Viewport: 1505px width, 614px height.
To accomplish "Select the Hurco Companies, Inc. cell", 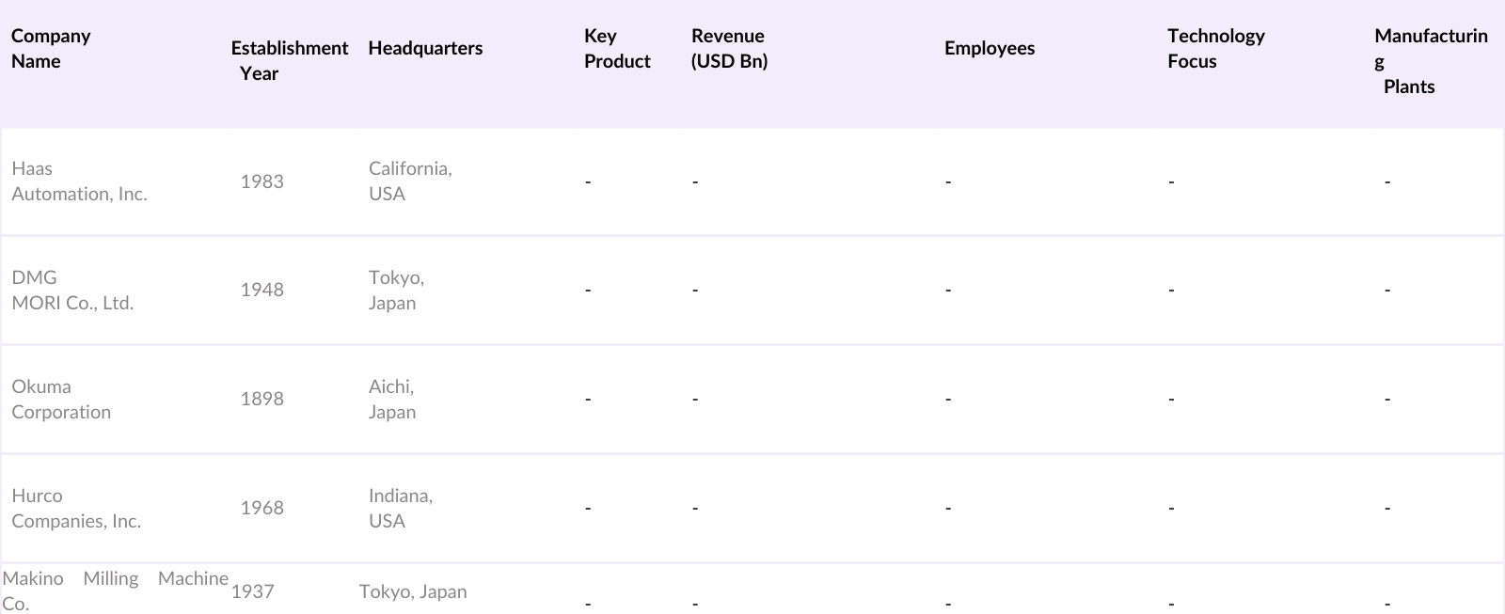I will [x=76, y=509].
